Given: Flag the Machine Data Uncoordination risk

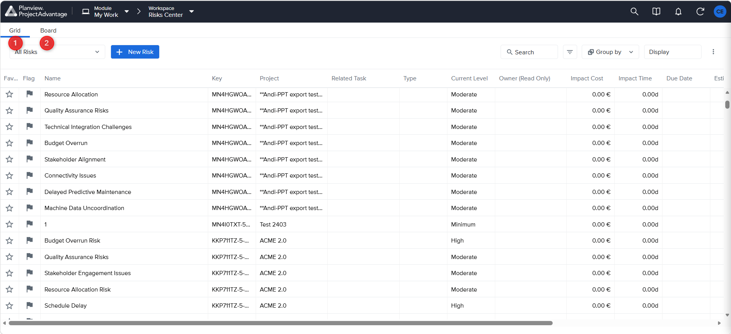Looking at the screenshot, I should click(x=29, y=208).
